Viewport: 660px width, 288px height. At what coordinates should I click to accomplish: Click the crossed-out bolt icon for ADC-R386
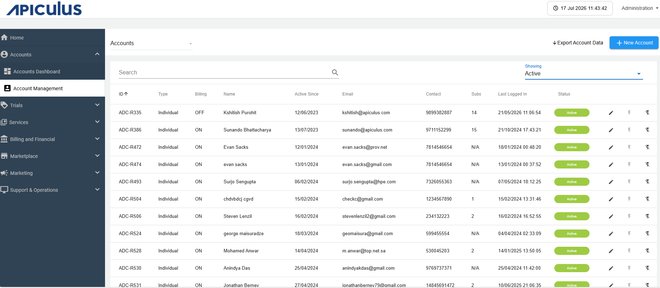[x=647, y=130]
